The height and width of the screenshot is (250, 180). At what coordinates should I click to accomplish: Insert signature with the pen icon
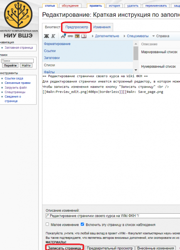pyautogui.click(x=64, y=36)
